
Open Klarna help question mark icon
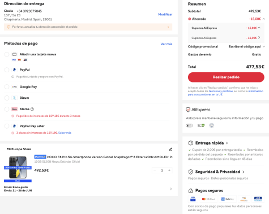pos(32,109)
